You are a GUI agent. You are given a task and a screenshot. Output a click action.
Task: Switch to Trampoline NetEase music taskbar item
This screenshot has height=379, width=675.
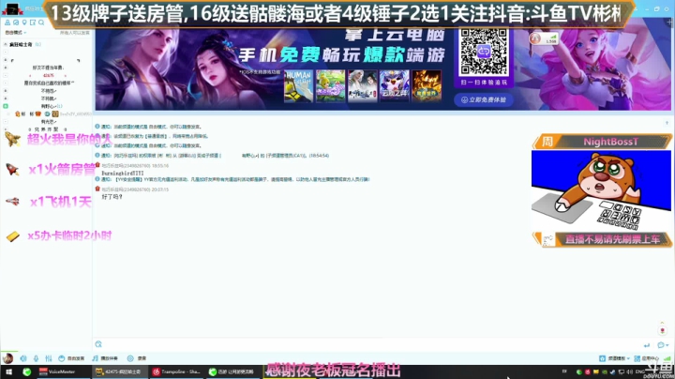[176, 371]
